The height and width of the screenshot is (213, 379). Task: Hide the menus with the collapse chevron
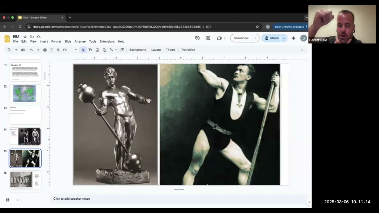pyautogui.click(x=302, y=50)
